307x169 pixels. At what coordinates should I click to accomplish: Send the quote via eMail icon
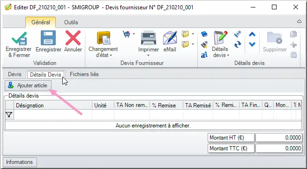[170, 38]
